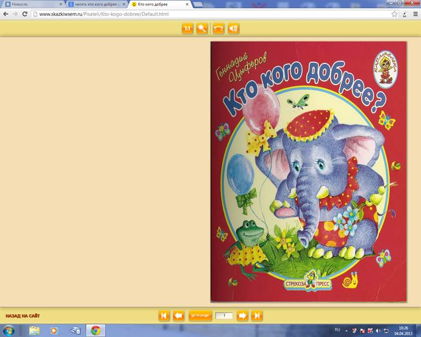The image size is (421, 337).
Task: Flip the Кто кого добрее book cover
Action: pos(308,171)
